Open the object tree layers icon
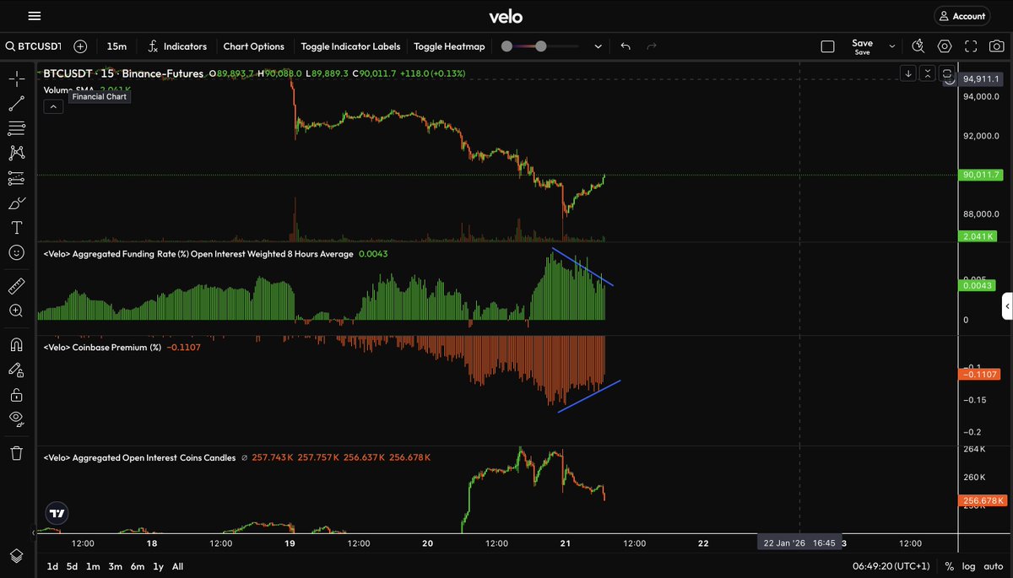 click(16, 555)
